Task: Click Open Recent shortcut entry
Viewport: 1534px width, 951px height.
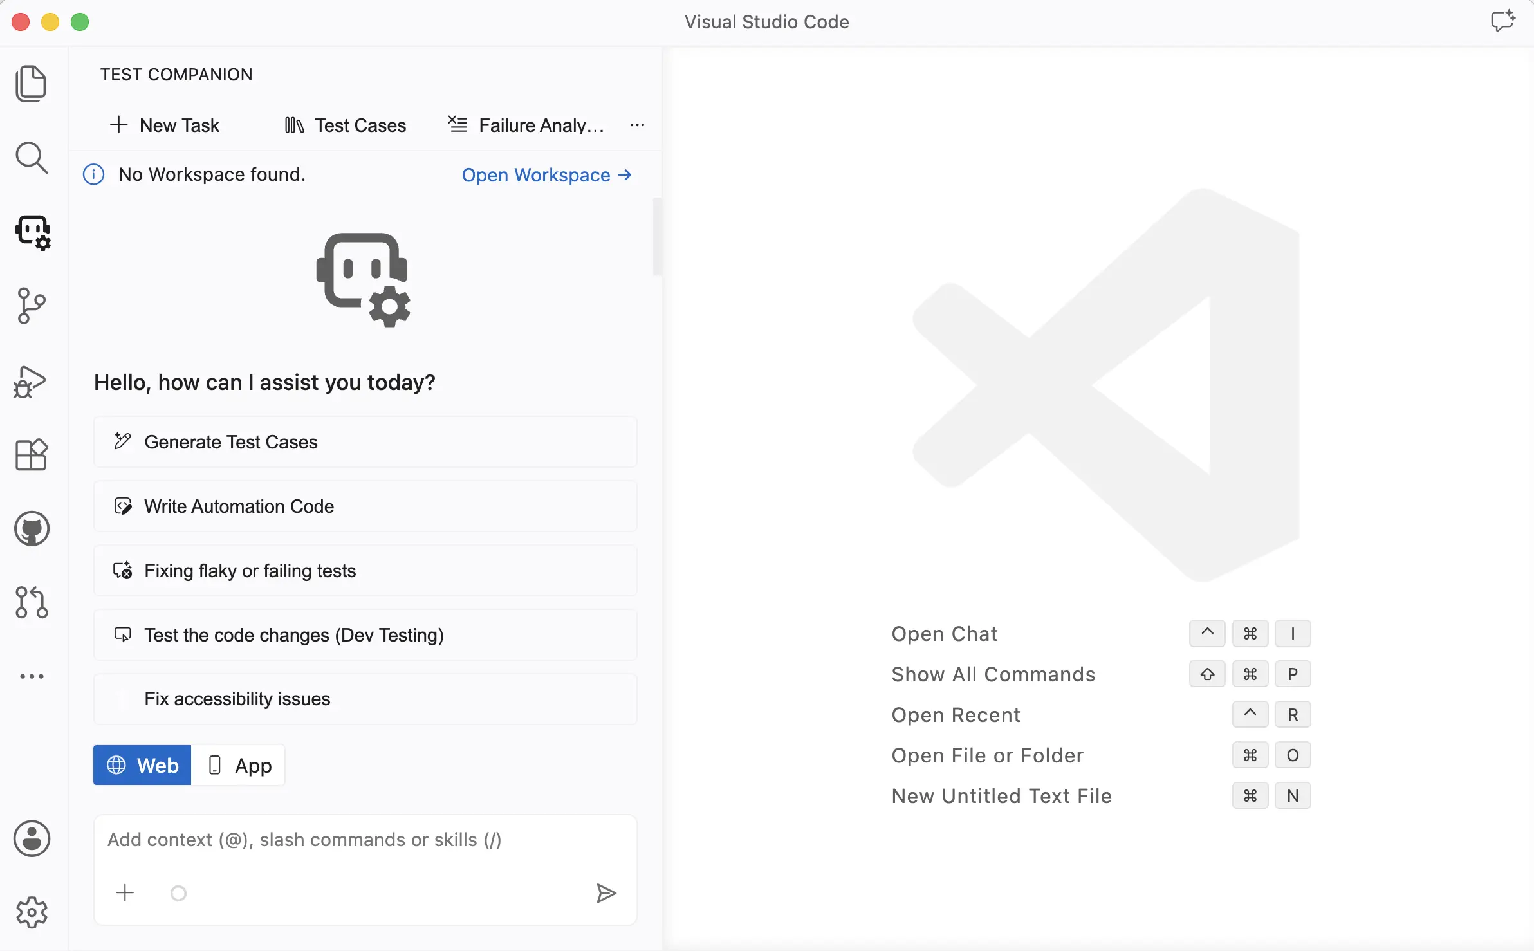Action: tap(956, 715)
